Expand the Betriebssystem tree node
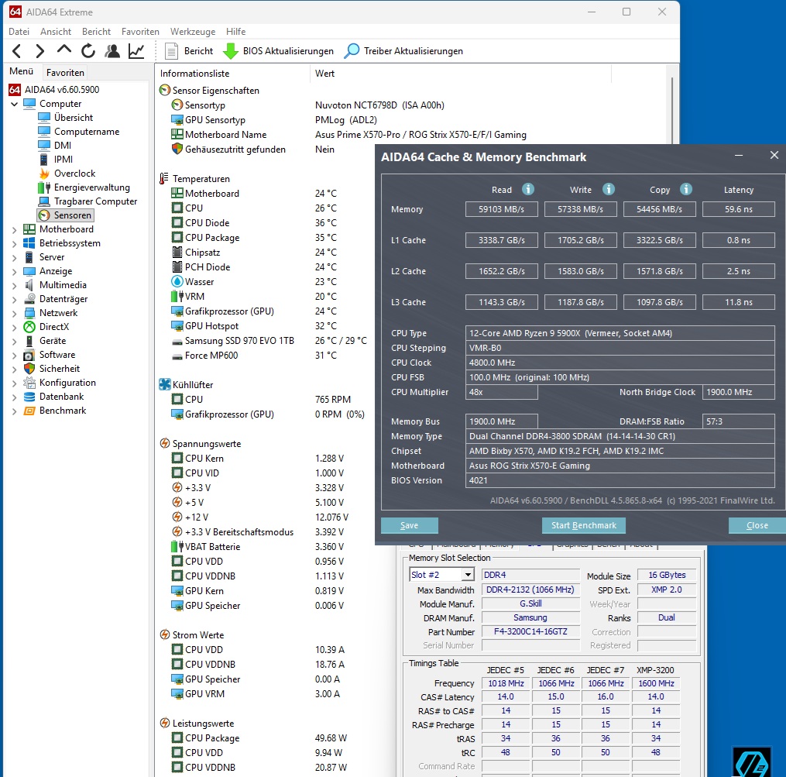The width and height of the screenshot is (786, 777). tap(14, 244)
